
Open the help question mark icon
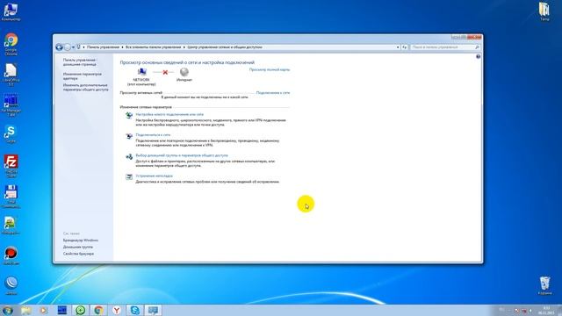[x=478, y=56]
